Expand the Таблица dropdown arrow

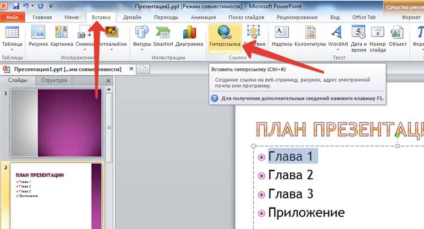12,50
